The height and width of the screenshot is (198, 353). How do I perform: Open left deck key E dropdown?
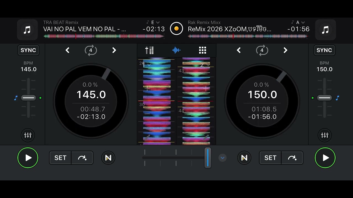(x=153, y=23)
